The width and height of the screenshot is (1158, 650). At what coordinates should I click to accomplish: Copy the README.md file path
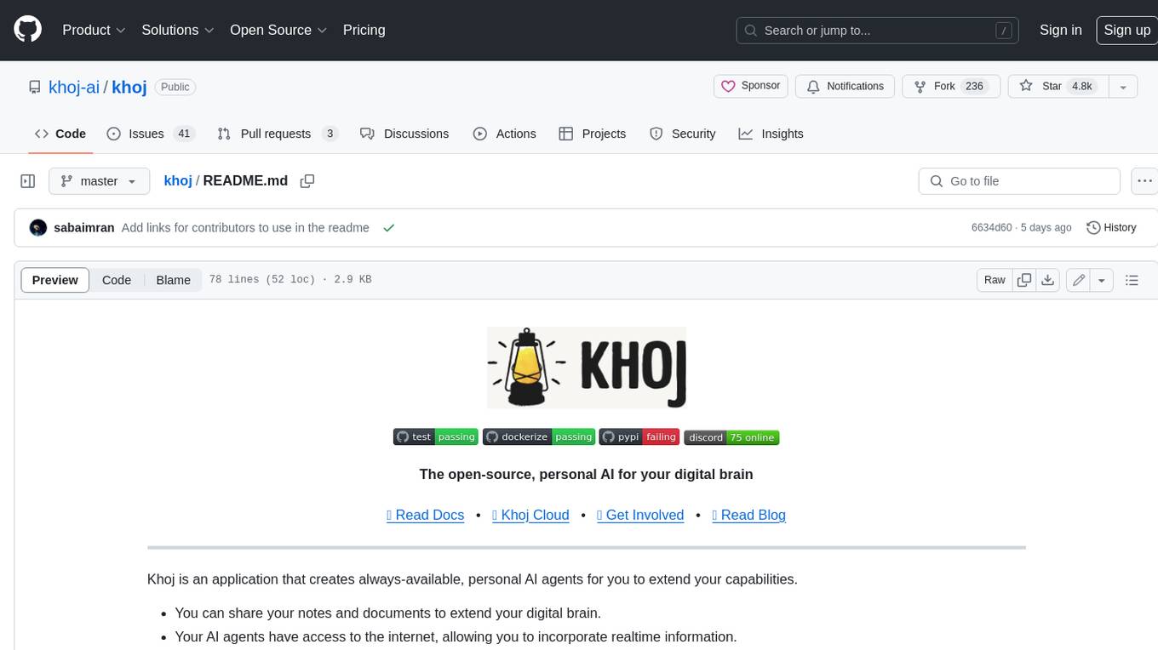coord(307,181)
